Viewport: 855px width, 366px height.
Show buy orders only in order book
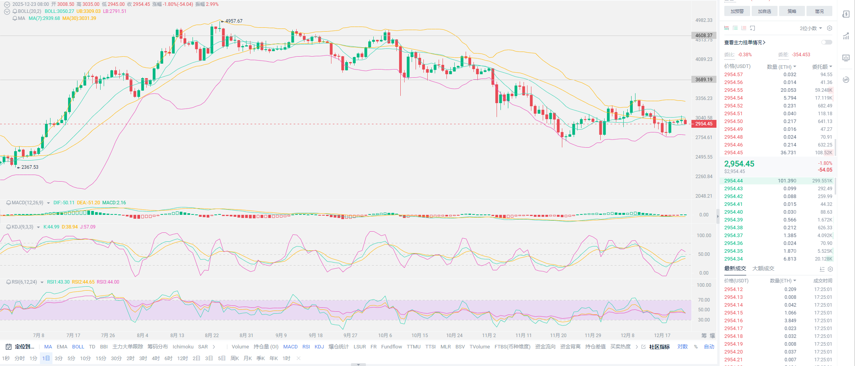point(735,28)
